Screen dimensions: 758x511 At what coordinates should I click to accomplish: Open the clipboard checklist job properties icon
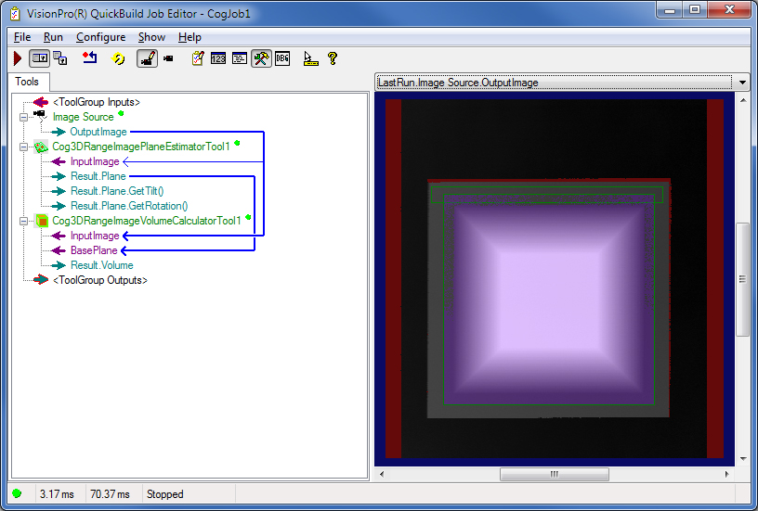[198, 58]
